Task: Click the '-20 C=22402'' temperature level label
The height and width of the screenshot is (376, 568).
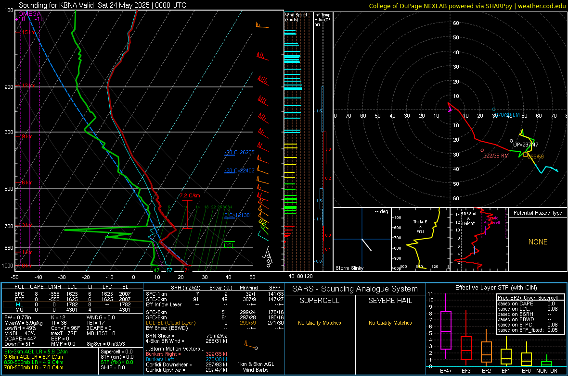Action: click(240, 170)
